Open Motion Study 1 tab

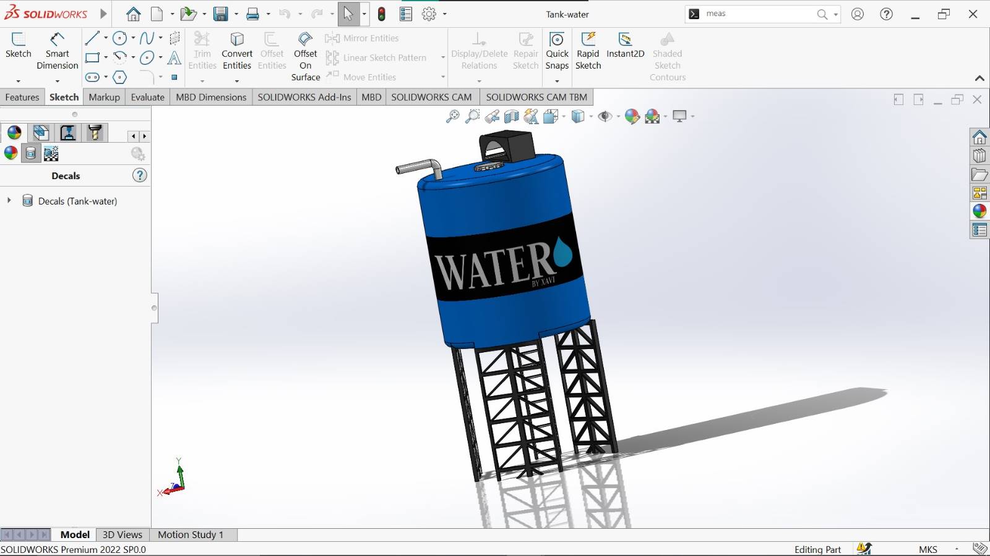tap(191, 534)
